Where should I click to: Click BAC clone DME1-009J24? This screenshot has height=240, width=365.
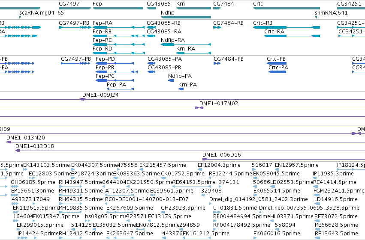[x=100, y=95]
